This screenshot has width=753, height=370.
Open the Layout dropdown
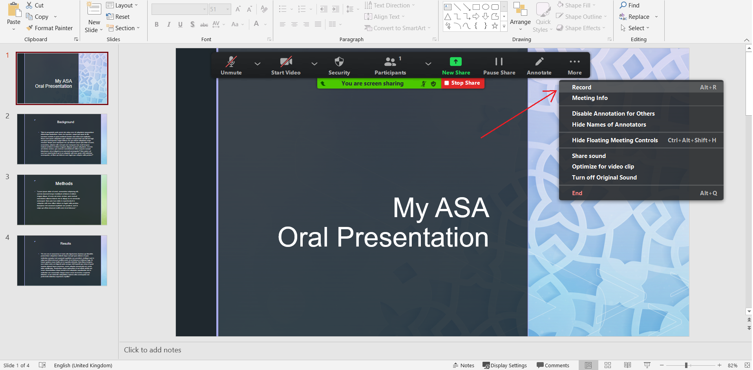point(122,5)
